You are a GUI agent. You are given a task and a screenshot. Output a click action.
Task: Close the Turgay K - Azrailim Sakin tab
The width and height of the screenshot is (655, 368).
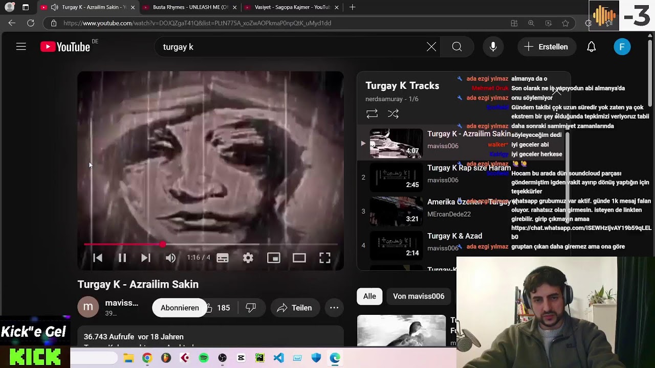[133, 8]
